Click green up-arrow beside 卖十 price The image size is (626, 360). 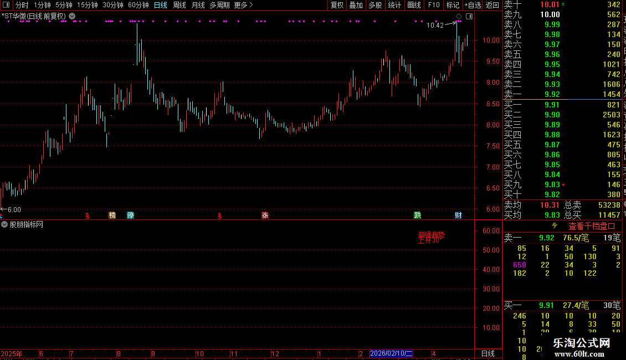pos(563,4)
